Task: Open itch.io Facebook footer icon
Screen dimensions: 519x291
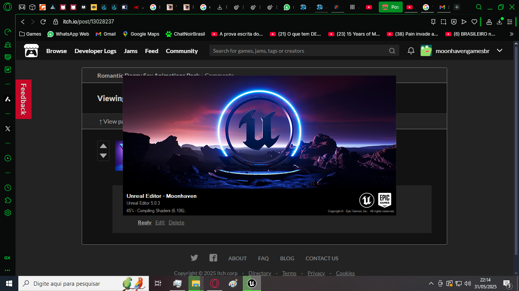Action: [x=213, y=258]
